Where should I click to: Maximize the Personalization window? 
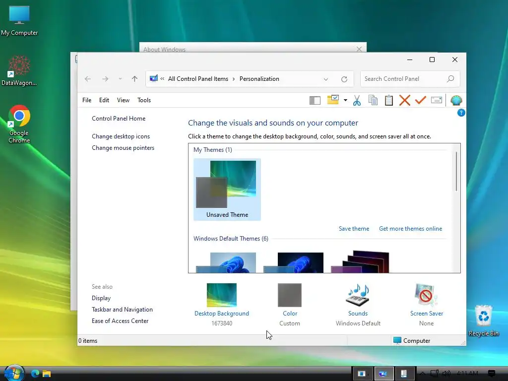point(432,60)
